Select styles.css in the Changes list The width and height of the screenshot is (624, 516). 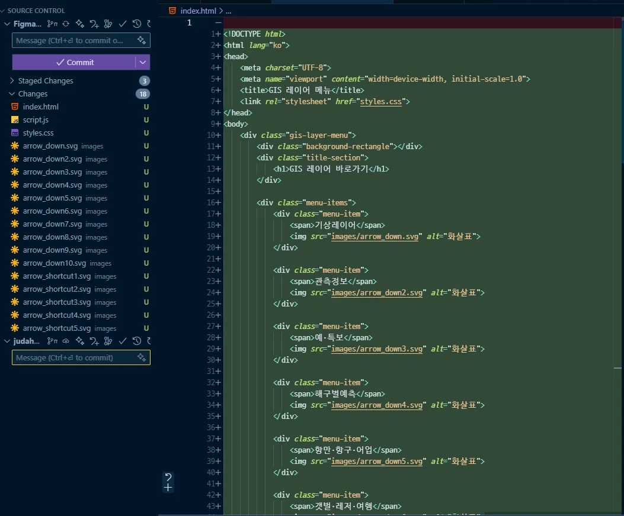pos(38,133)
